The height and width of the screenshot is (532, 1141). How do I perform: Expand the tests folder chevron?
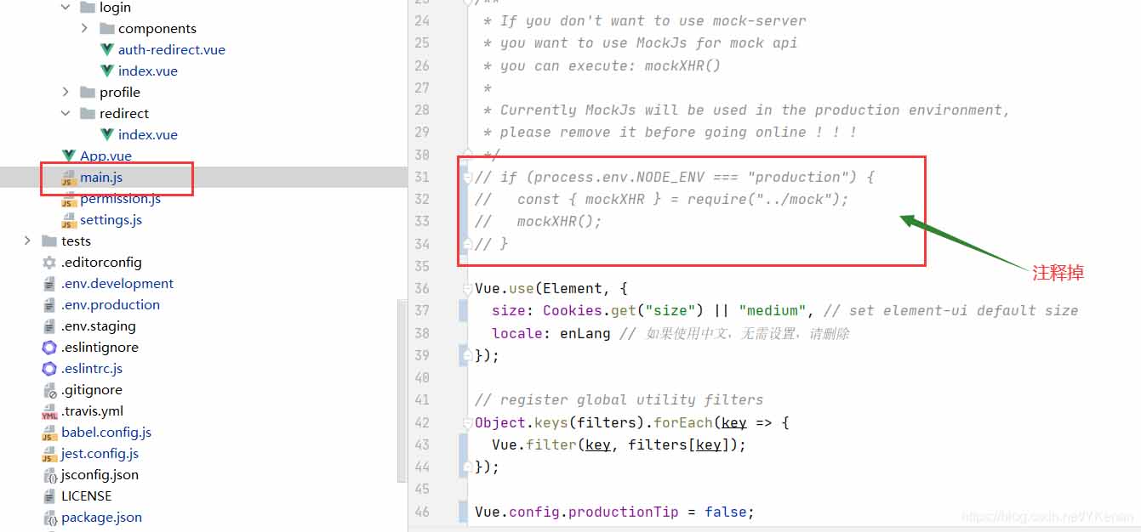(29, 241)
